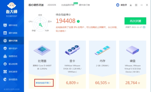This screenshot has height=92, width=151.
Task: Click the 鲁大师 logo avatar
Action: coord(12,6)
